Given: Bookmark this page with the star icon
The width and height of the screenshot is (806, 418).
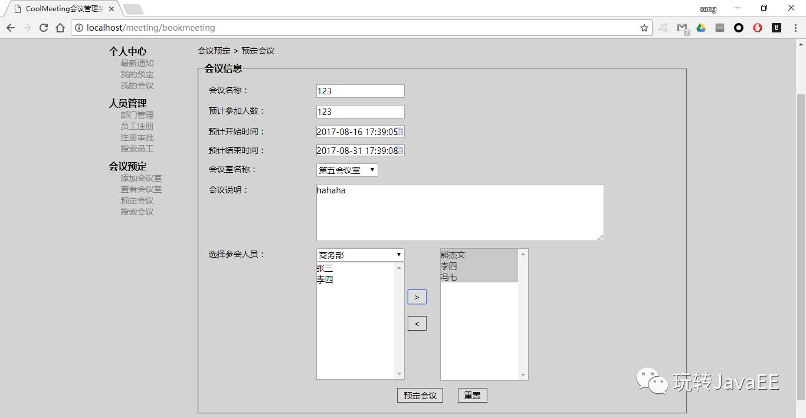Looking at the screenshot, I should pyautogui.click(x=644, y=28).
